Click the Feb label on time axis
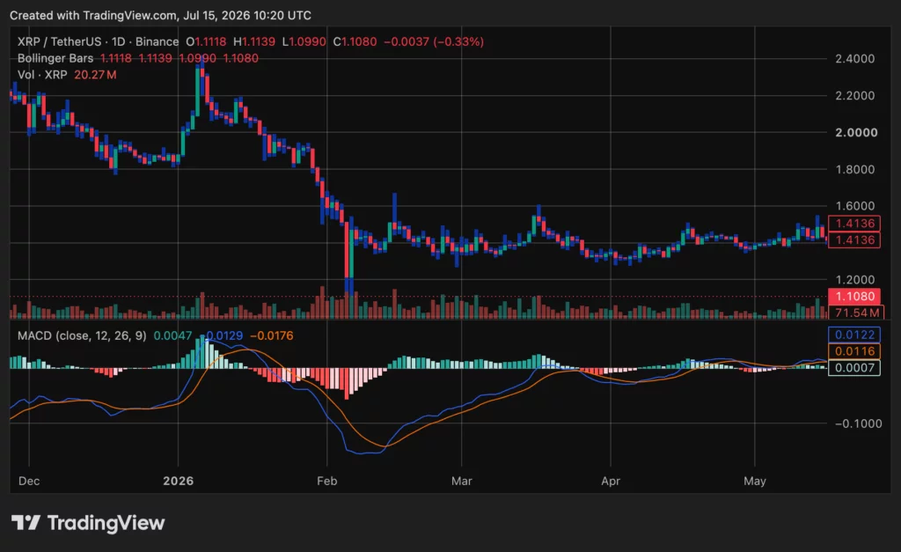 pyautogui.click(x=327, y=481)
